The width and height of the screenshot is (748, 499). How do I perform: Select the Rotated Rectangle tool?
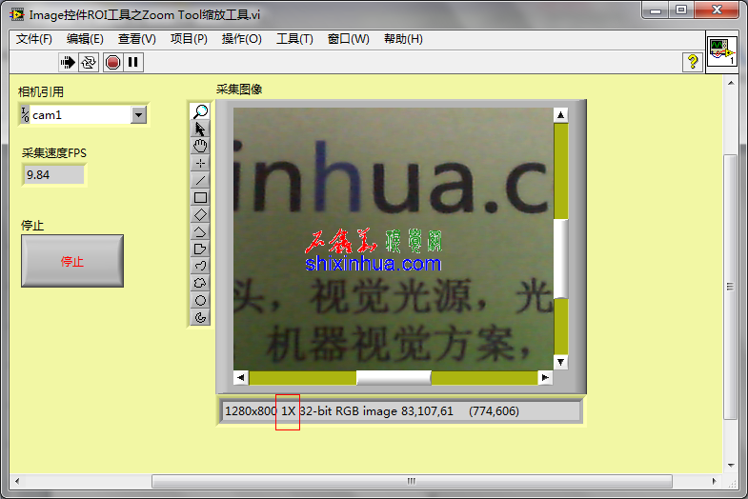tap(200, 214)
